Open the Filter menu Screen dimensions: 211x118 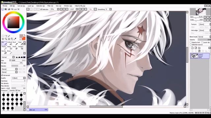pyautogui.click(x=50, y=6)
